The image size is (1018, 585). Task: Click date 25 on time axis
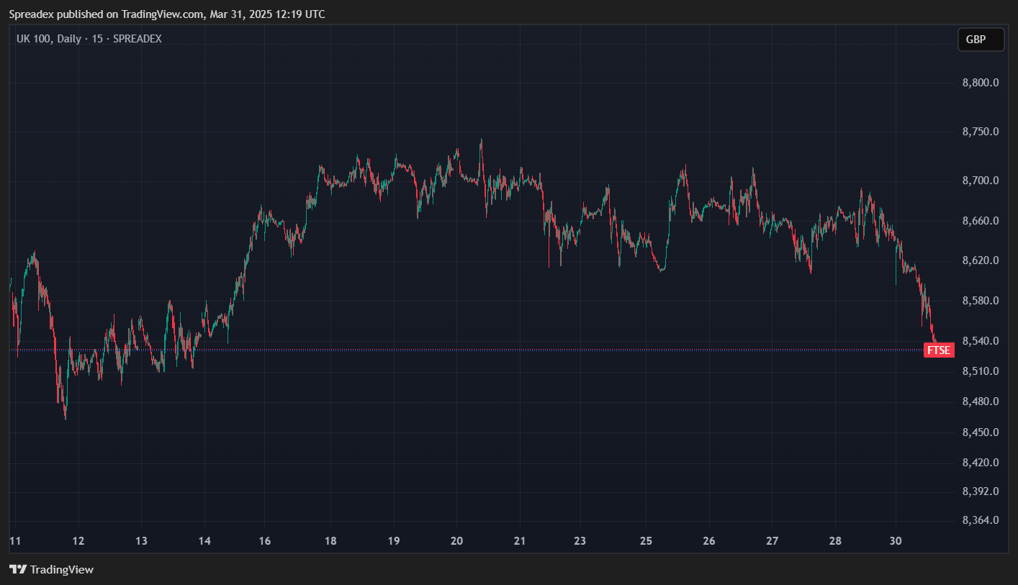646,540
